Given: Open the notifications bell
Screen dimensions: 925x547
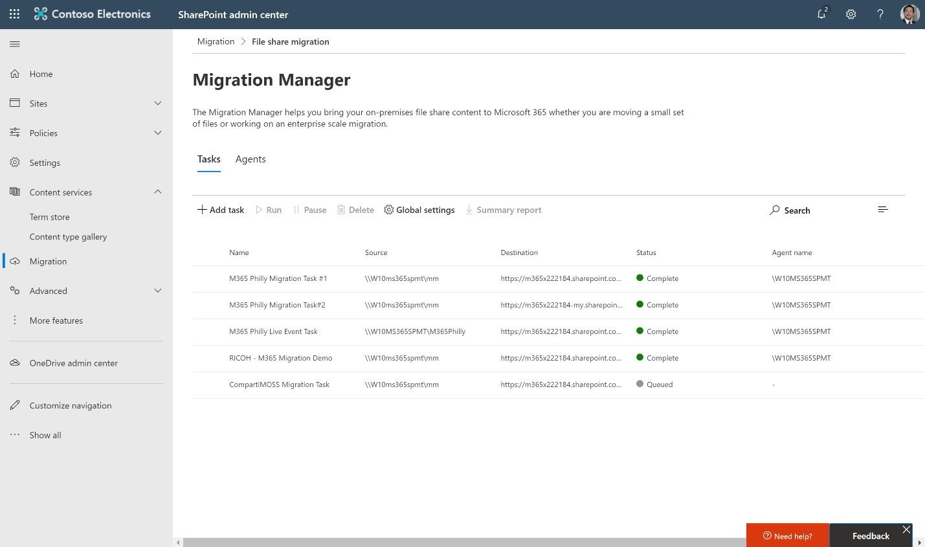Looking at the screenshot, I should click(821, 14).
